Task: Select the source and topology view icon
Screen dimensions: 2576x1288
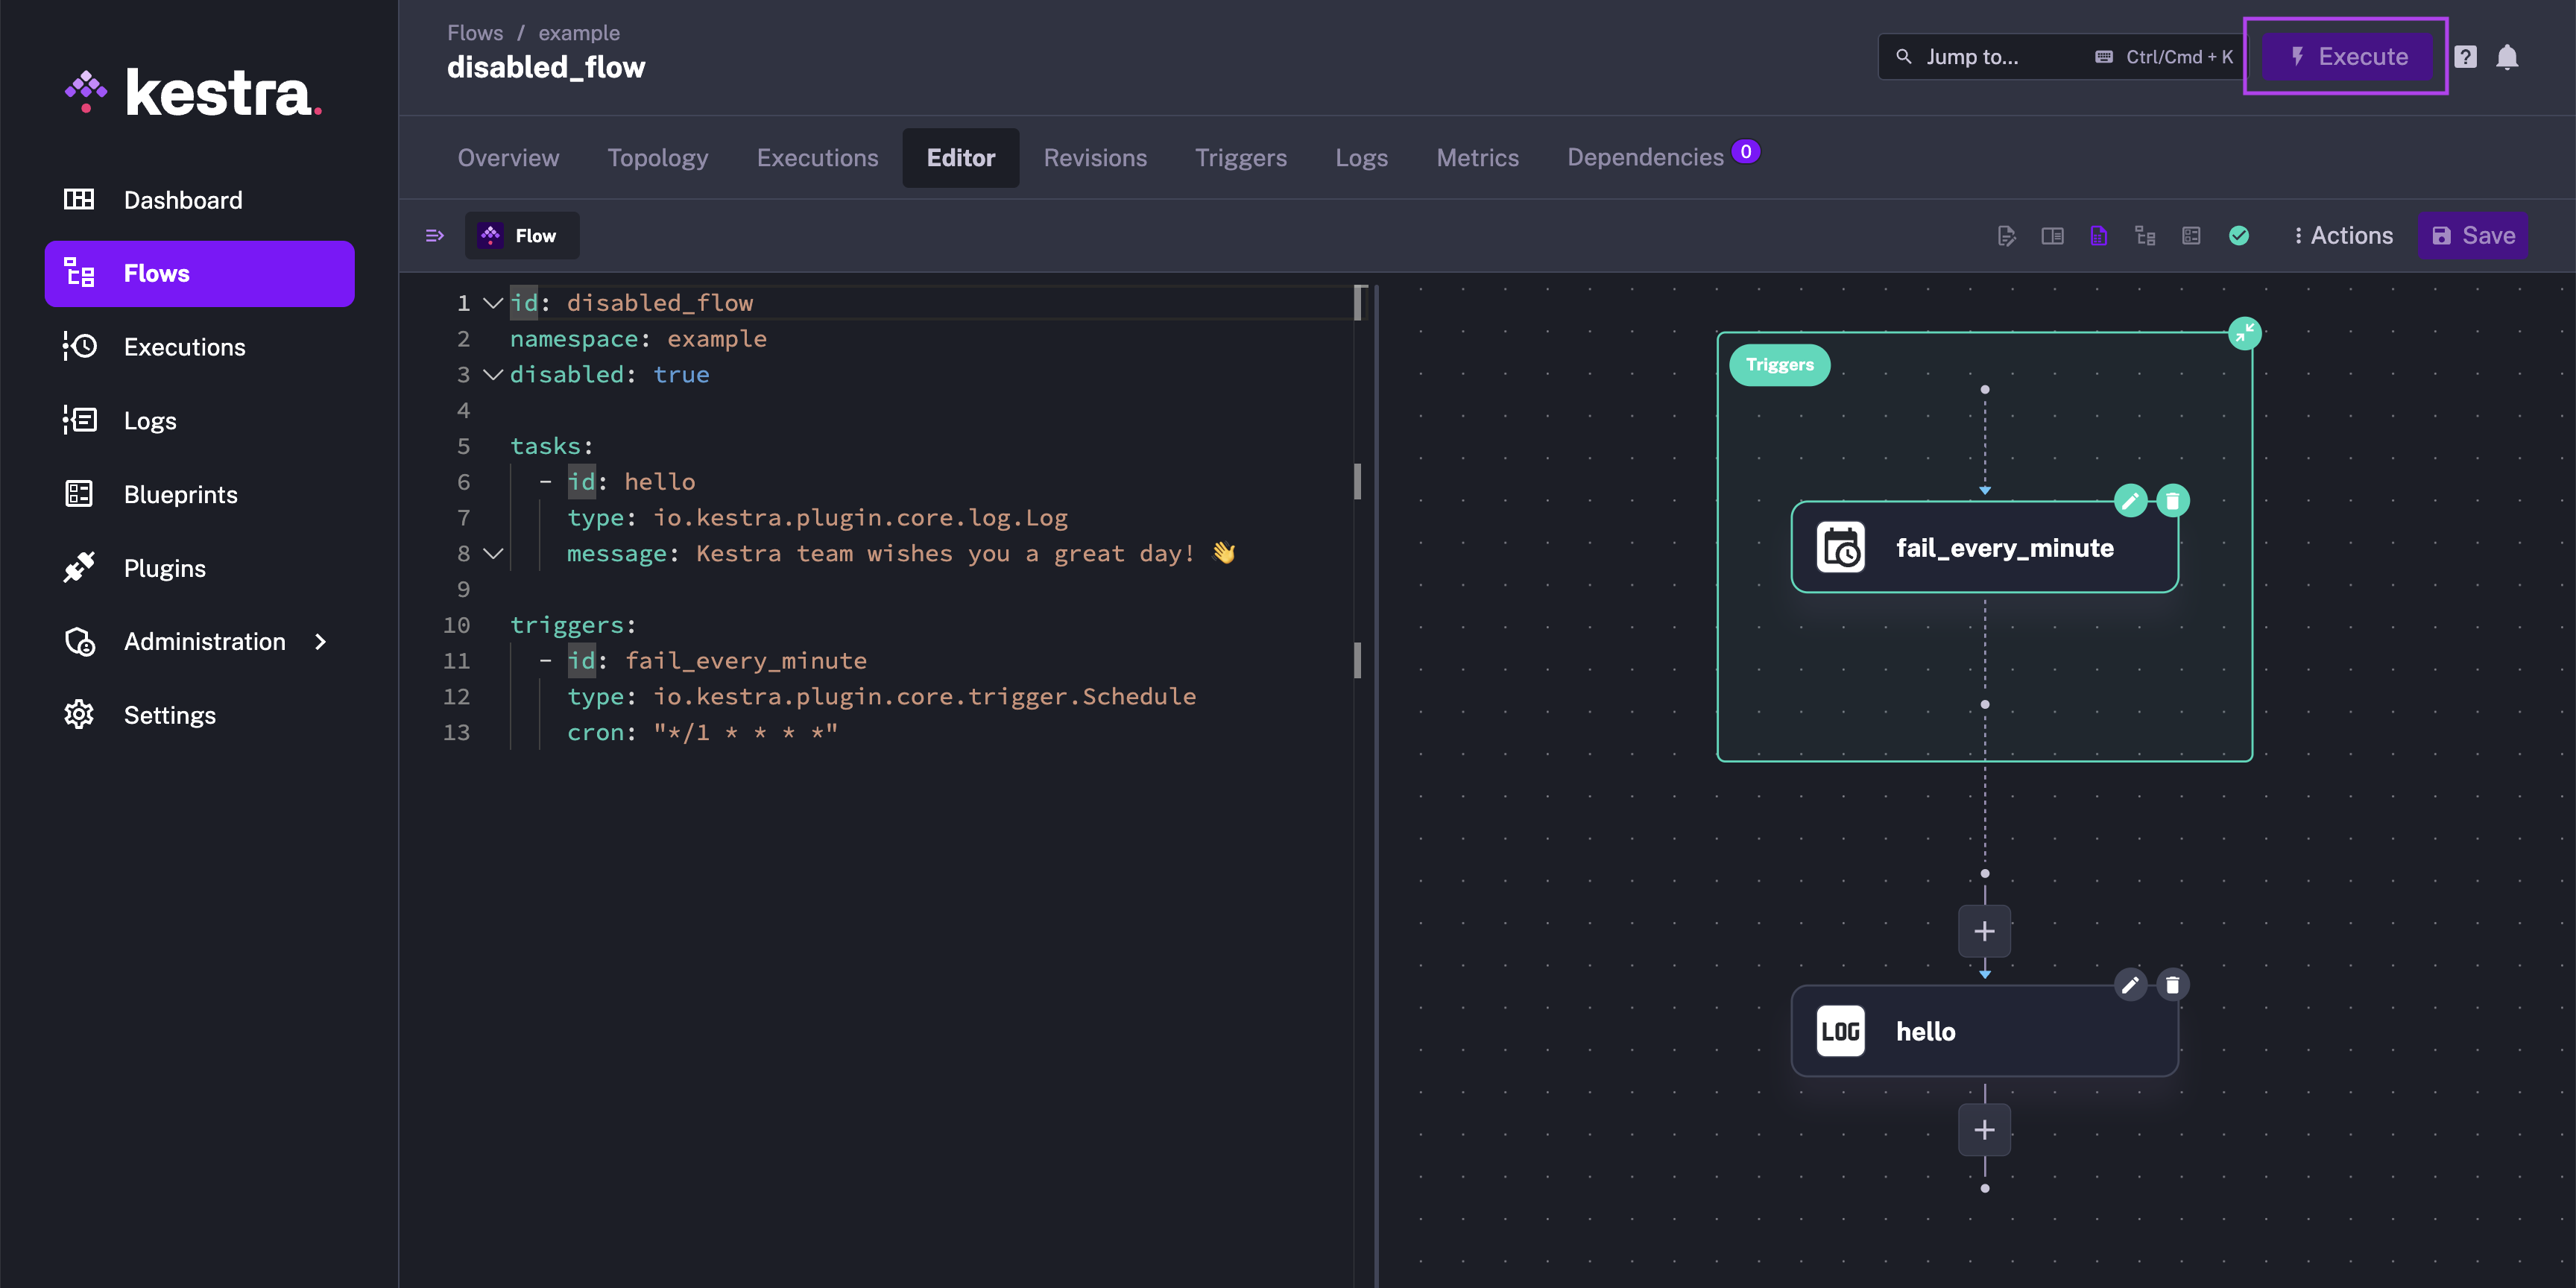Action: coord(2098,236)
